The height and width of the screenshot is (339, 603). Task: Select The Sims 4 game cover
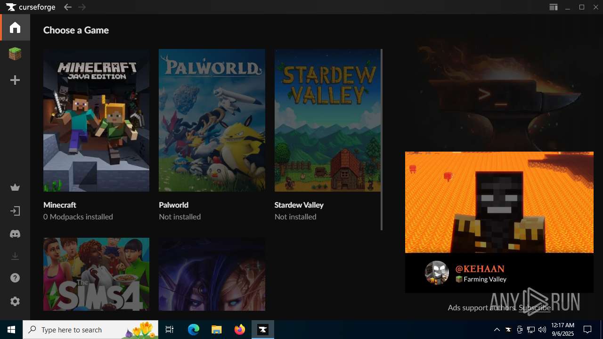[96, 274]
